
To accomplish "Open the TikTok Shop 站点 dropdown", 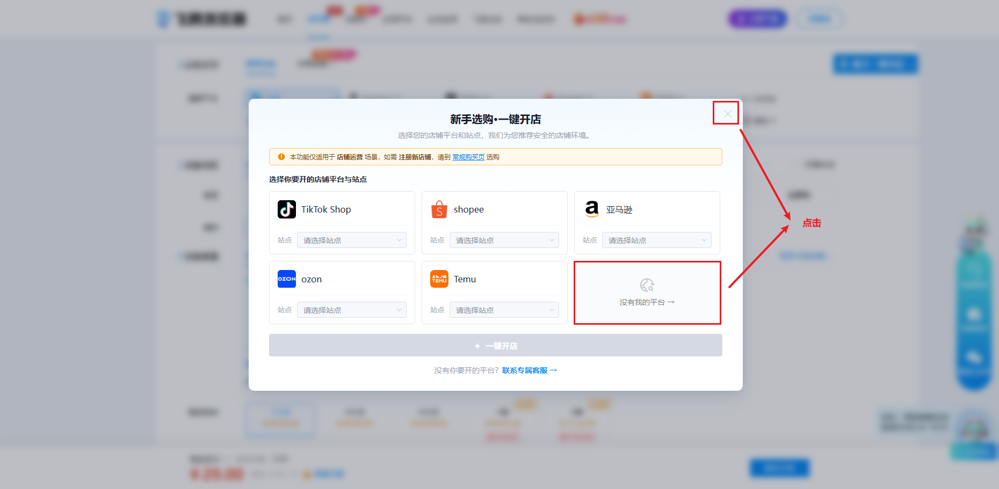I will coord(352,240).
